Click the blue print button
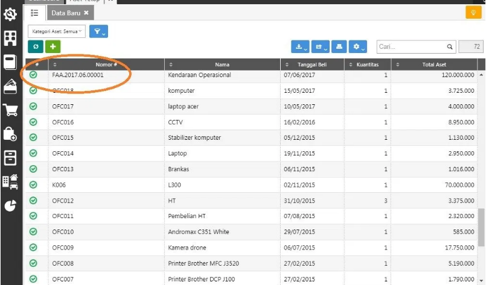The image size is (486, 285). 340,46
